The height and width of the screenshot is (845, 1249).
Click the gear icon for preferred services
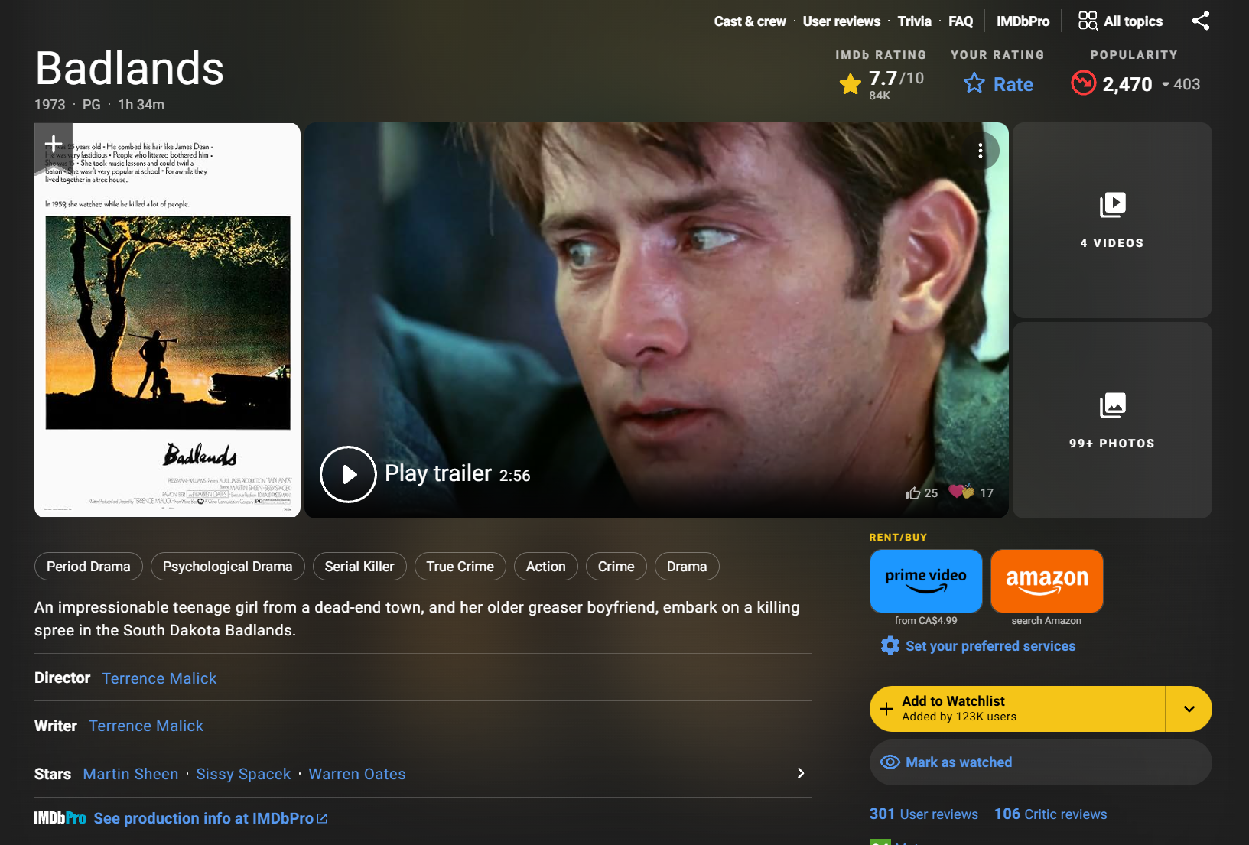tap(890, 645)
